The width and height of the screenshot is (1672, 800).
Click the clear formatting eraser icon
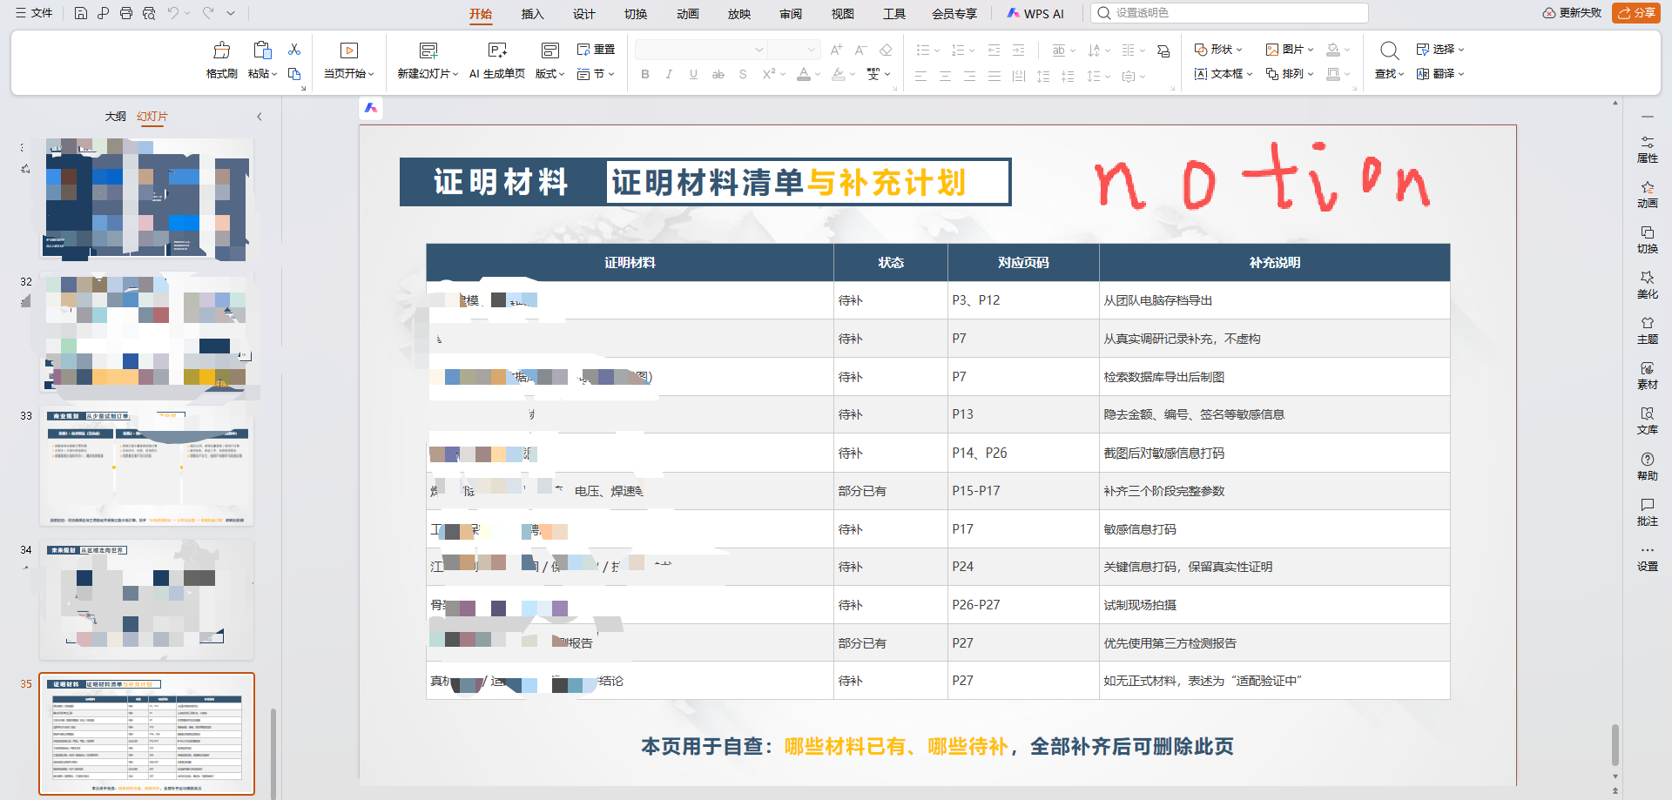886,50
